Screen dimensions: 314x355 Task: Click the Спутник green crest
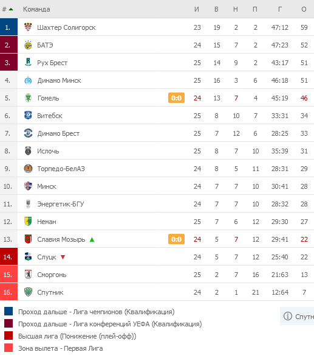pyautogui.click(x=28, y=292)
